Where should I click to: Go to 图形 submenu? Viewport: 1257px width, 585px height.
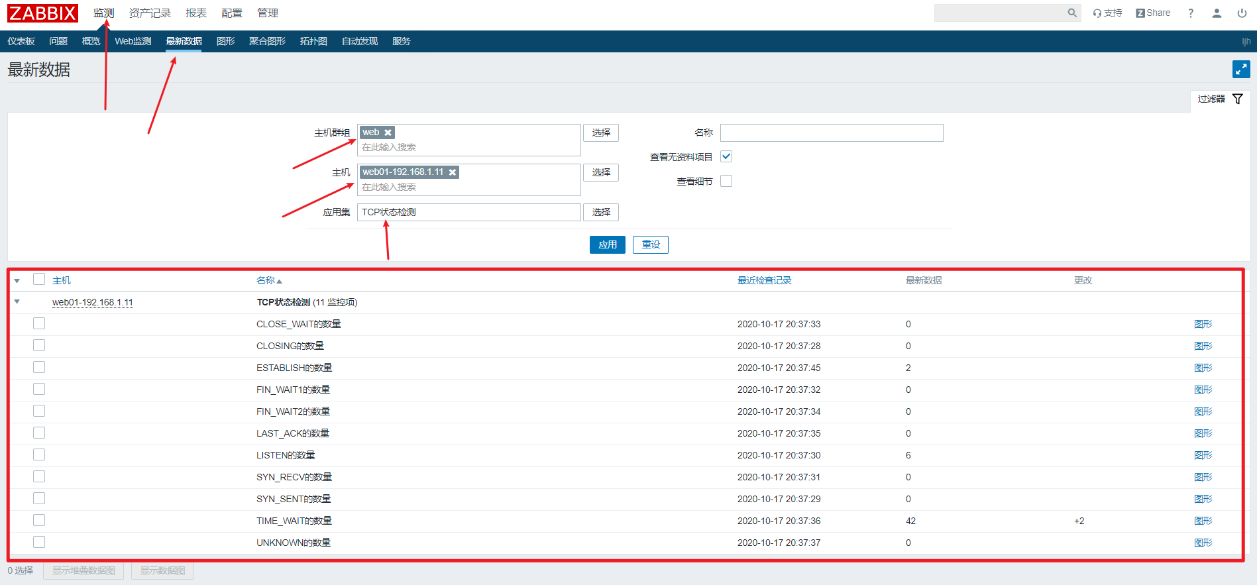pyautogui.click(x=226, y=41)
